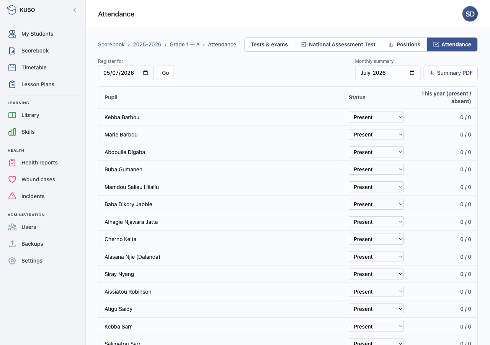Click pupil name Cherno Keita

tap(120, 239)
